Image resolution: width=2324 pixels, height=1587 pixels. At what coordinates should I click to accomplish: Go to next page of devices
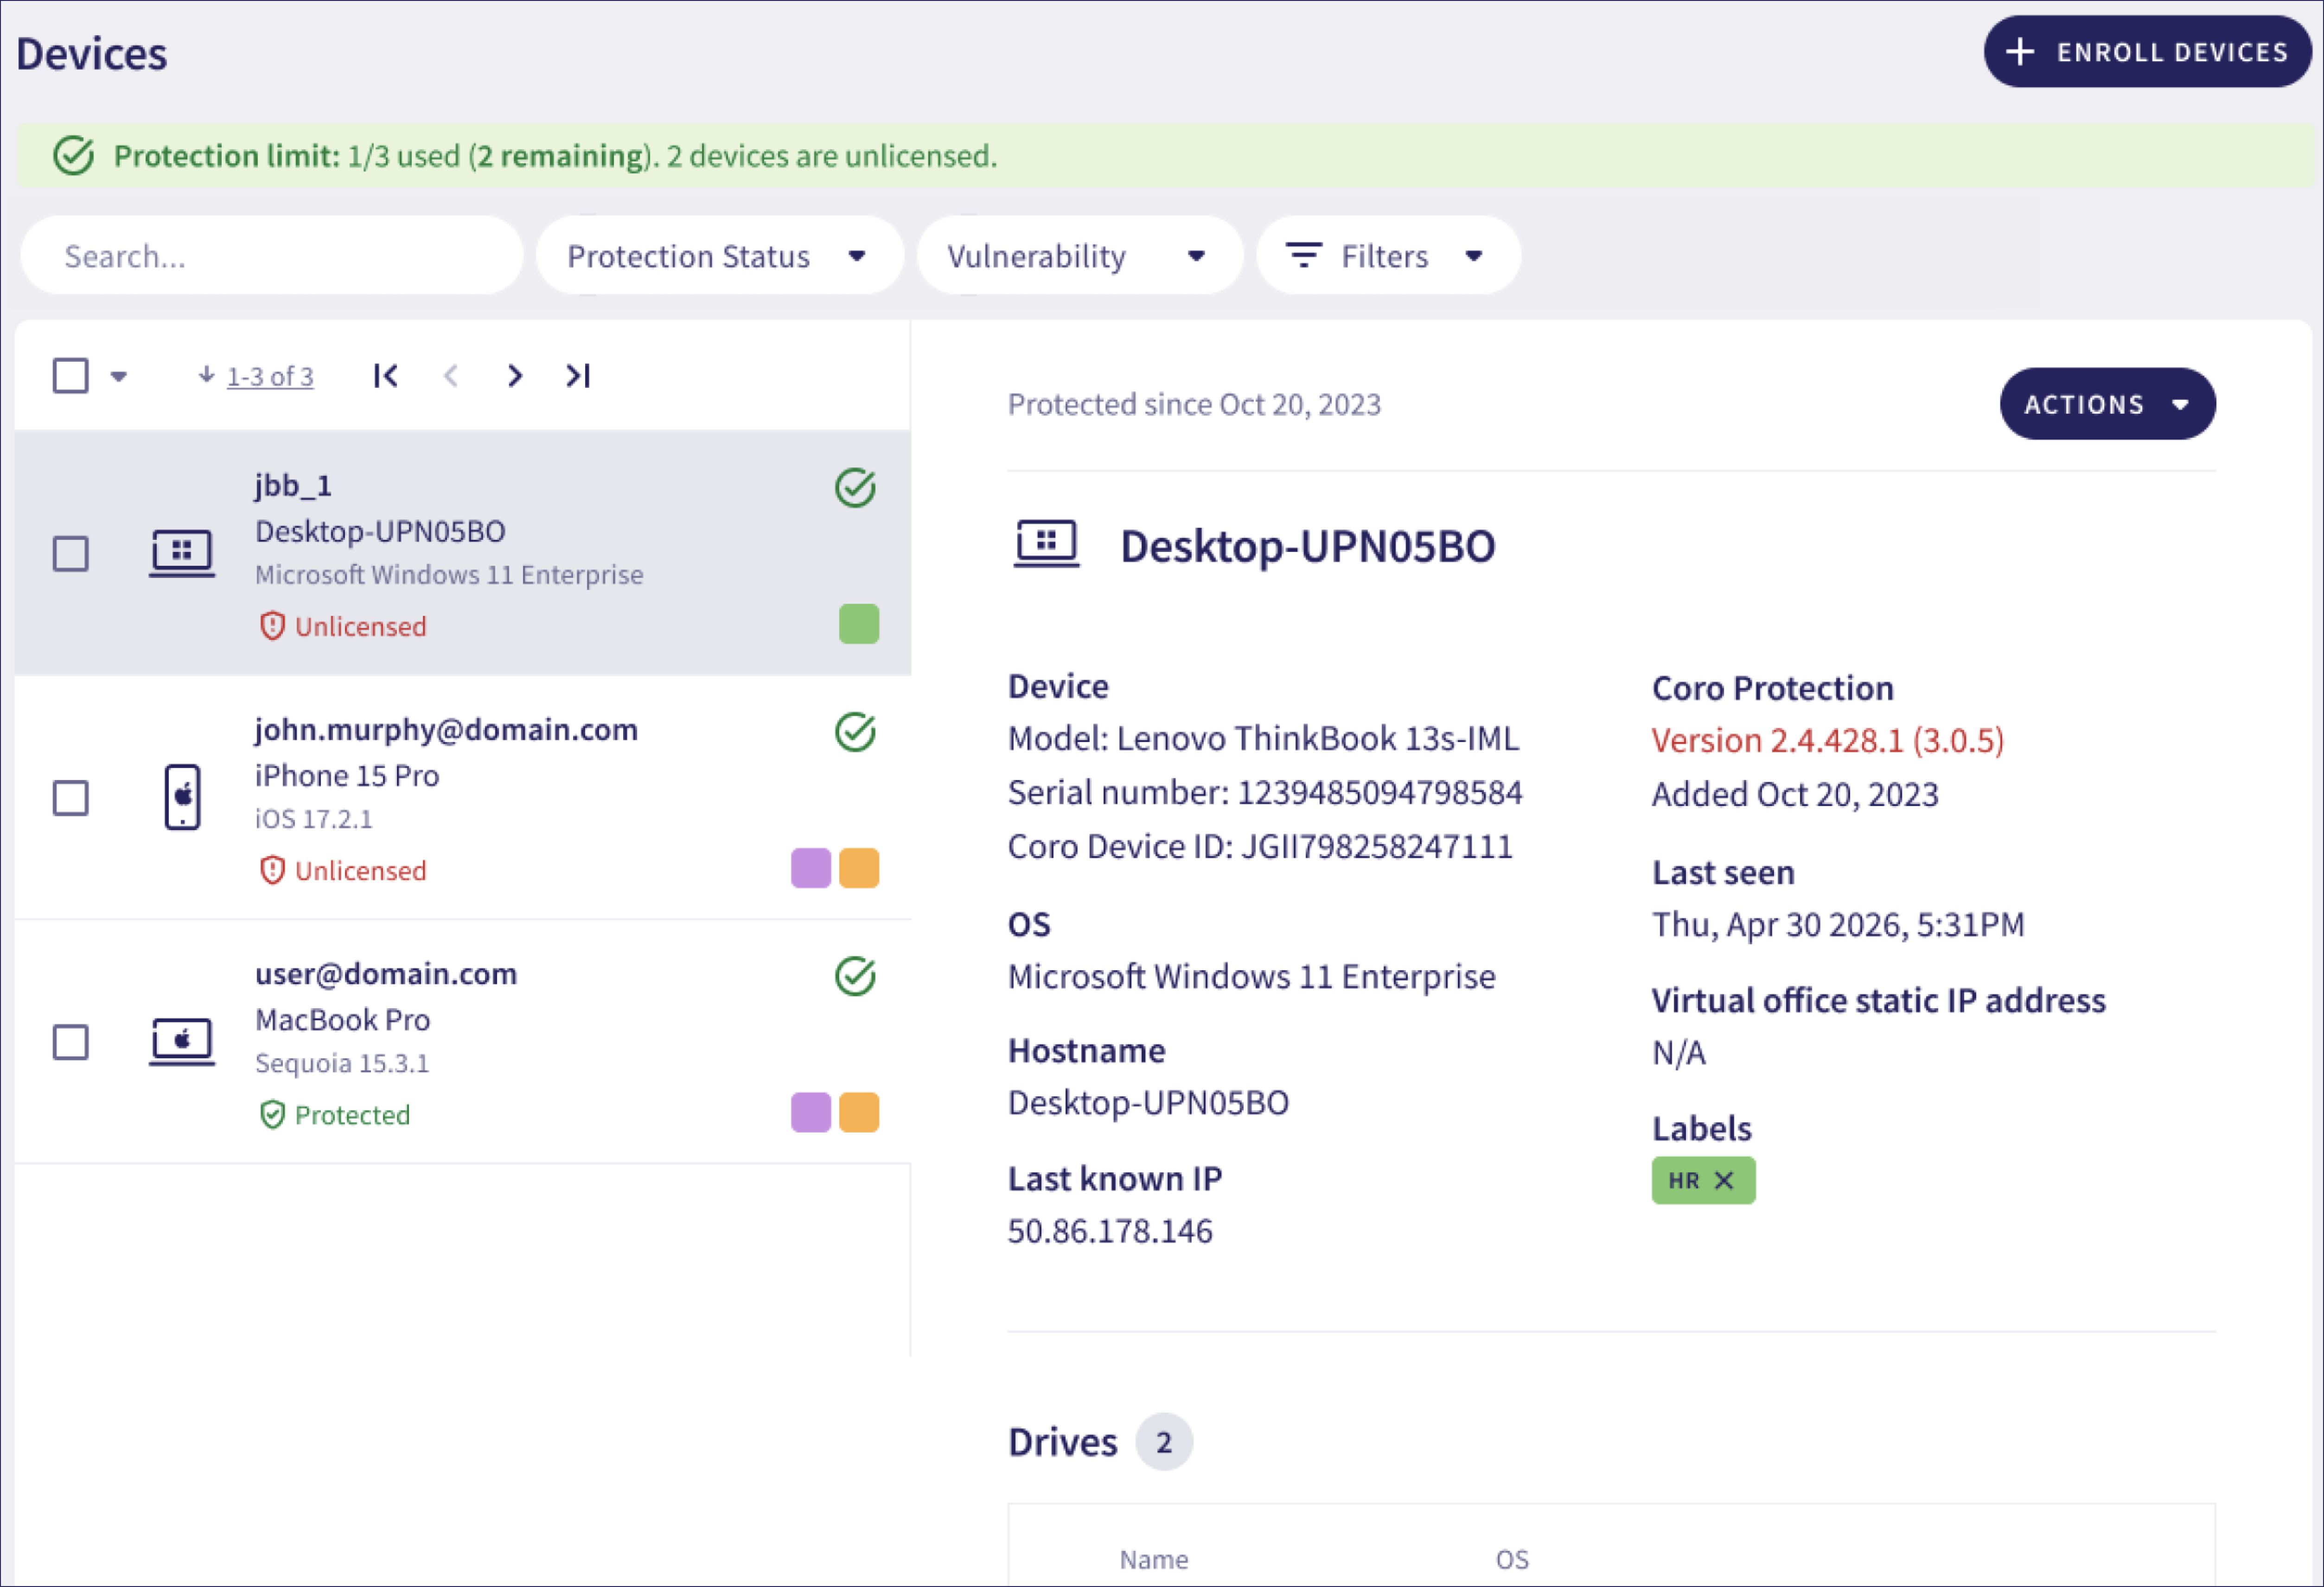[514, 376]
